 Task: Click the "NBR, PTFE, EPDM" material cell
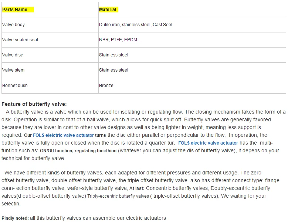point(118,40)
